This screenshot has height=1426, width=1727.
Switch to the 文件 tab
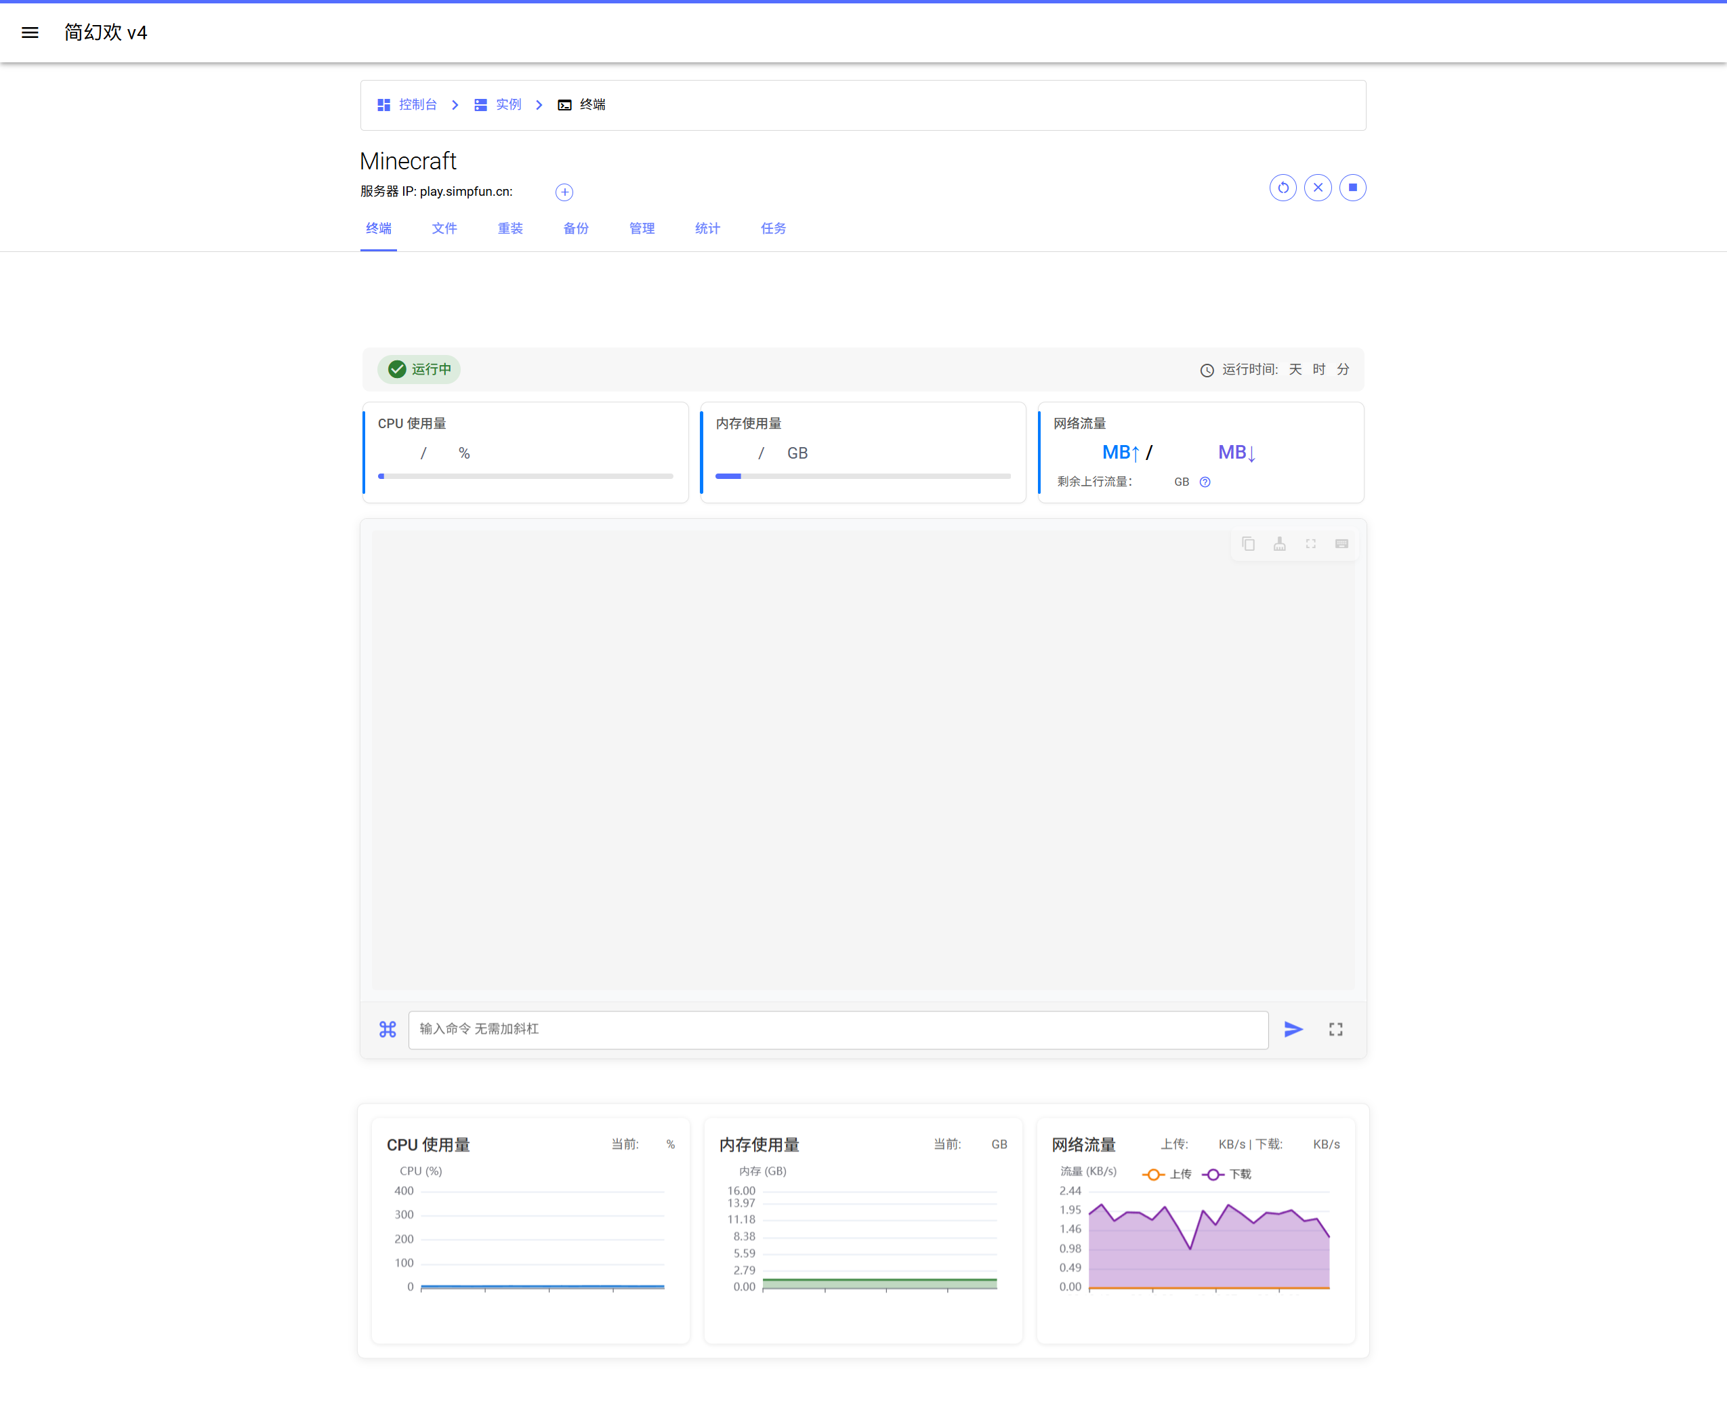pos(444,228)
